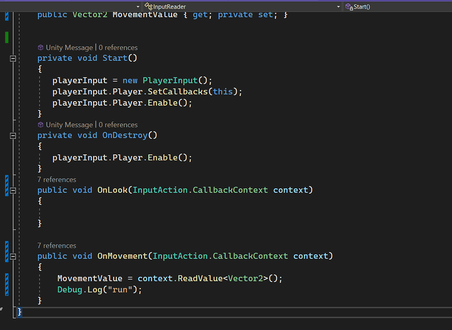Collapse the OnDestroy() method outline box
This screenshot has height=330, width=452.
click(13, 136)
